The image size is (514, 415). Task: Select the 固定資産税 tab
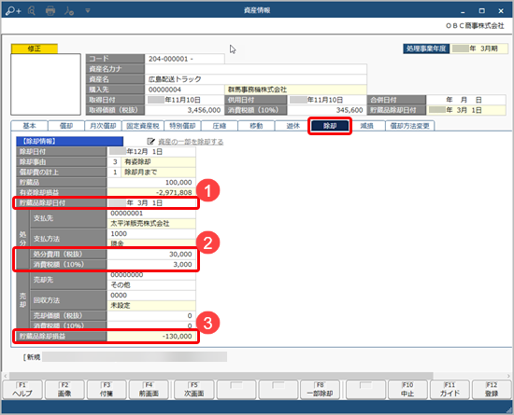(x=143, y=126)
